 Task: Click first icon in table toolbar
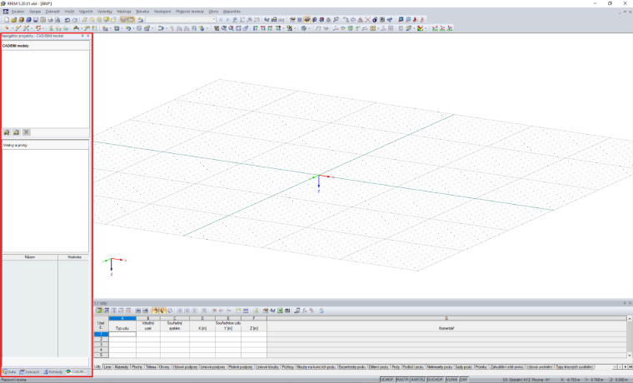click(99, 311)
